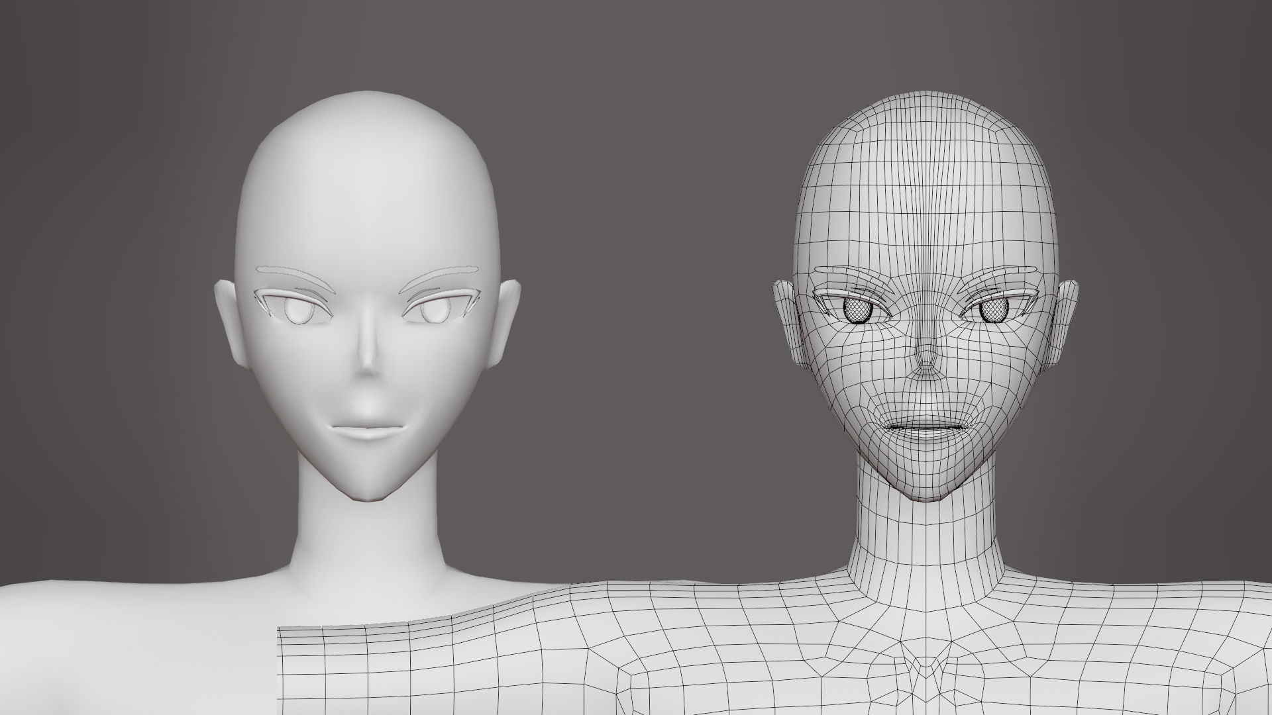Click the top of the wireframe model's skull
1272x715 pixels.
pos(921,106)
